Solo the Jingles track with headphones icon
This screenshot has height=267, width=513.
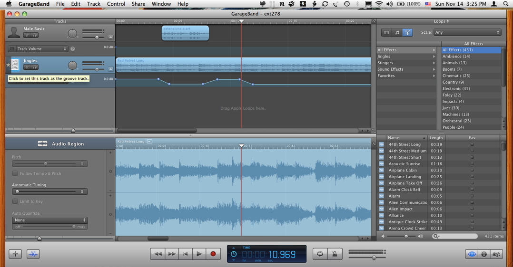[x=35, y=67]
